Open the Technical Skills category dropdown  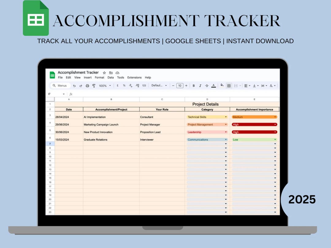pos(226,117)
